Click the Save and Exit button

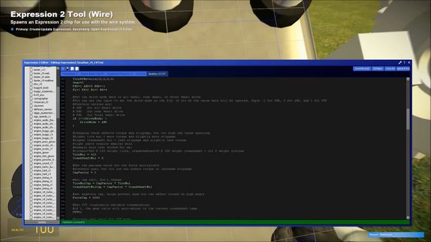click(403, 69)
